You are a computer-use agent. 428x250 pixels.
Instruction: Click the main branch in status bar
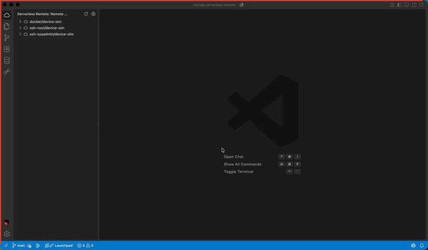click(x=19, y=246)
